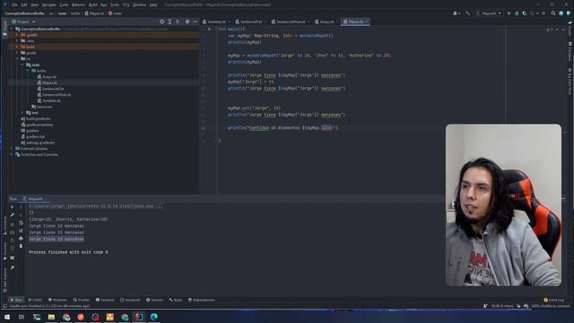Select settings.gradle.kts in project tree
Viewport: 574px width, 323px height.
38,143
